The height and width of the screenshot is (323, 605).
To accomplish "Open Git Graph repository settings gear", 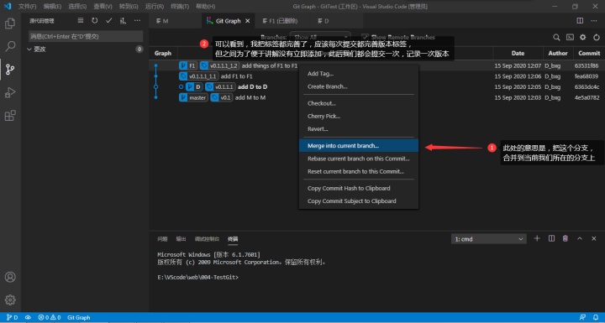I will coord(583,38).
